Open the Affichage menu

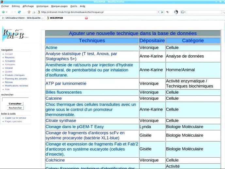(28, 6)
